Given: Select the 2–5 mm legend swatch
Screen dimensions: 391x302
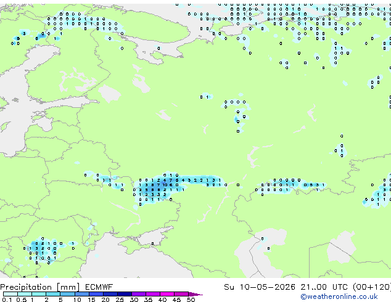Looking at the screenshot, I should (x=53, y=294).
